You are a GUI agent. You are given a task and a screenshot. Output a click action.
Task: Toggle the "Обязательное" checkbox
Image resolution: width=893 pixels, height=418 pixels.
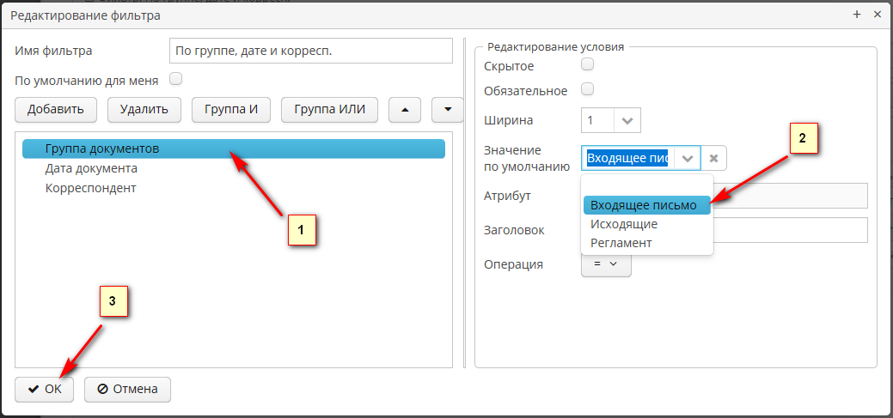[588, 89]
